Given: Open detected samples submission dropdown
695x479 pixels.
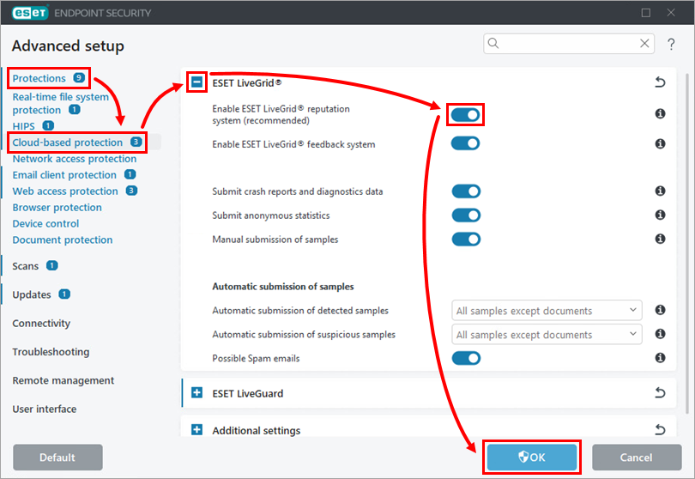Looking at the screenshot, I should click(547, 311).
